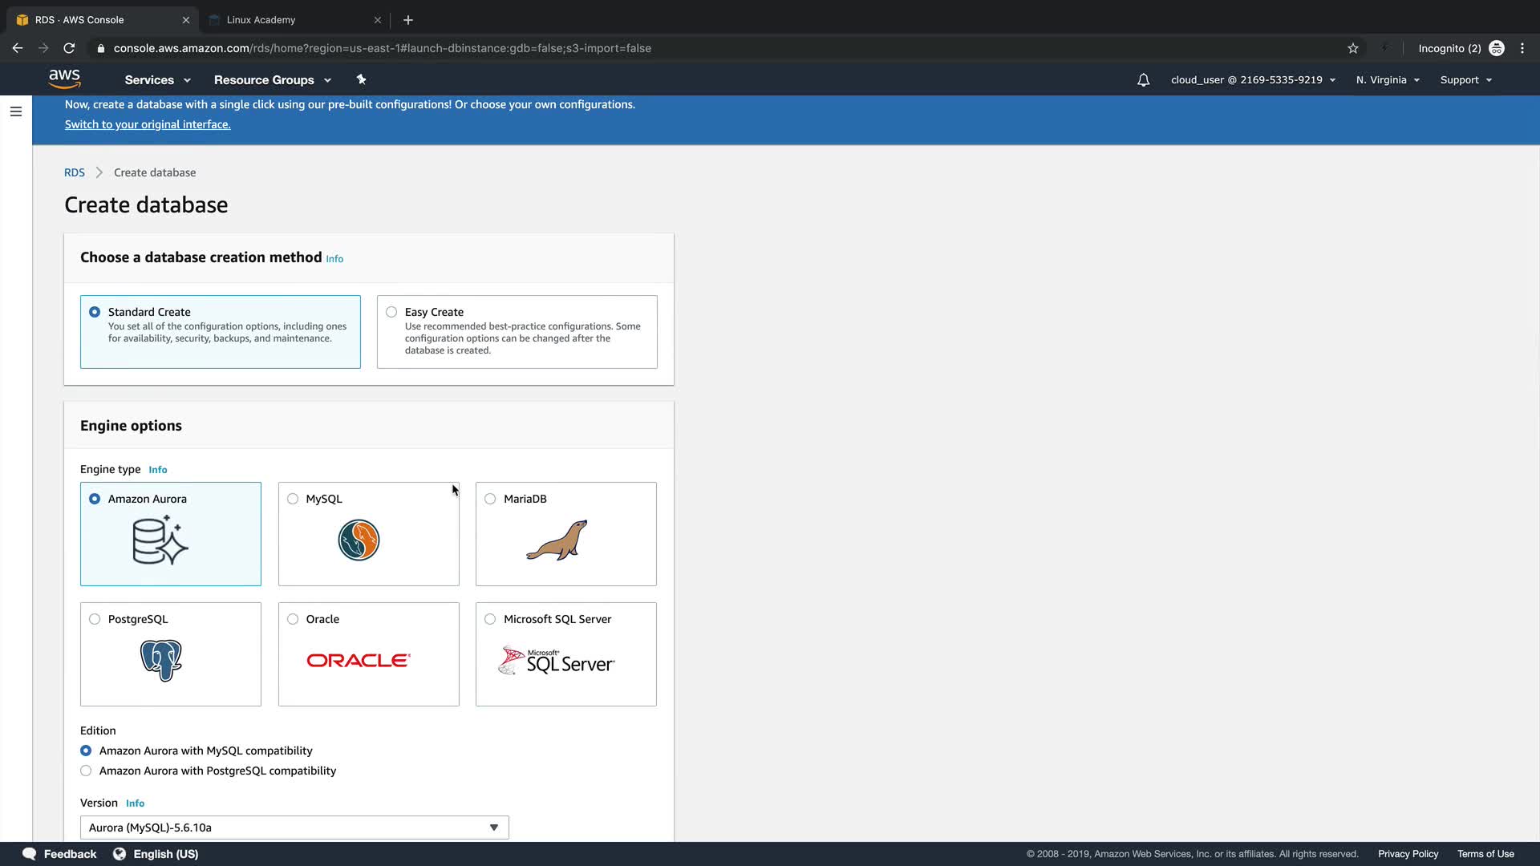
Task: Expand the N. Virginia region selector
Action: pos(1388,80)
